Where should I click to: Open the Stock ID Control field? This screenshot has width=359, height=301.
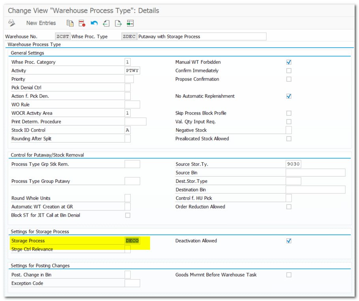point(128,130)
